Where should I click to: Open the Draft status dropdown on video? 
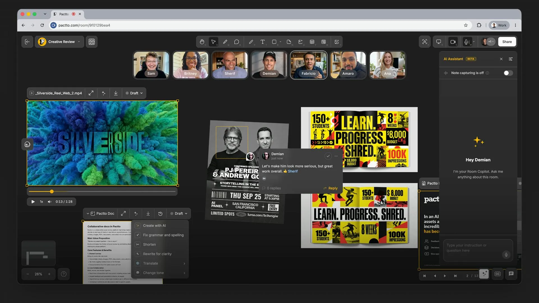(x=134, y=93)
